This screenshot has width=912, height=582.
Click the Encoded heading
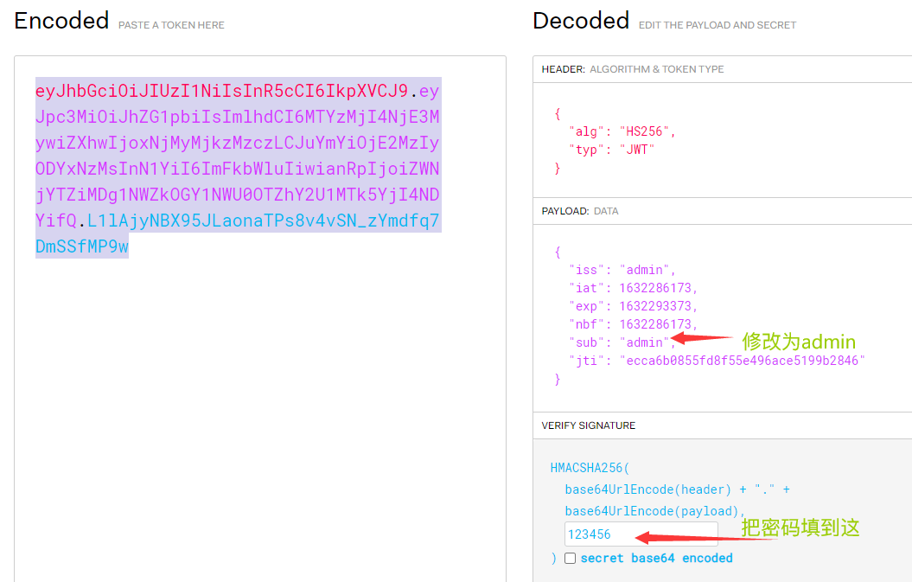click(x=61, y=21)
